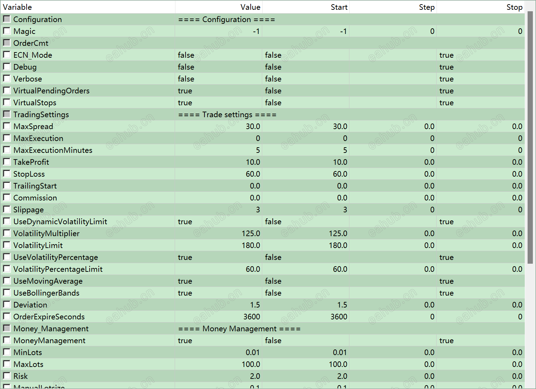Enable the MaxSpread checkbox
The width and height of the screenshot is (536, 389).
(x=7, y=126)
